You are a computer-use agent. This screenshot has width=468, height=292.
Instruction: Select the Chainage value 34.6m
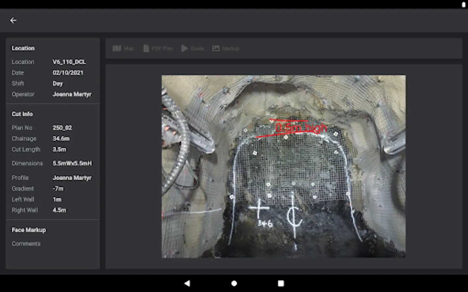pyautogui.click(x=61, y=139)
